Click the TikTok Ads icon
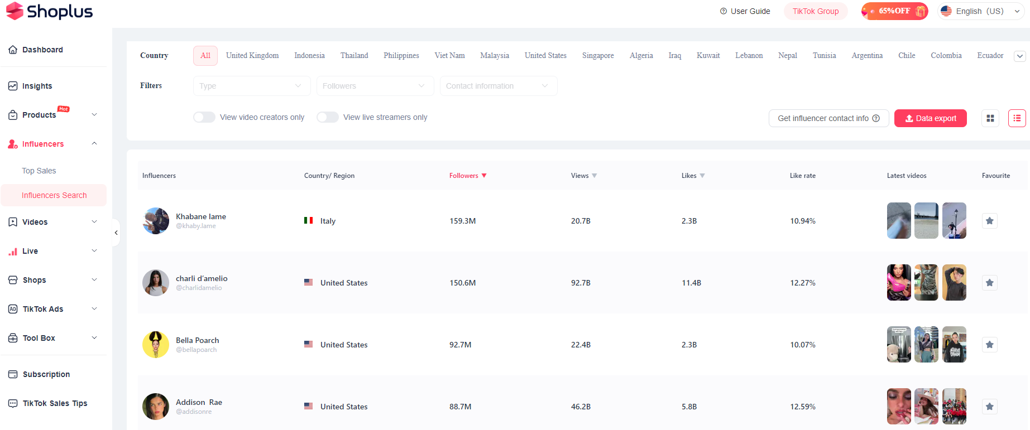The height and width of the screenshot is (430, 1030). [13, 309]
